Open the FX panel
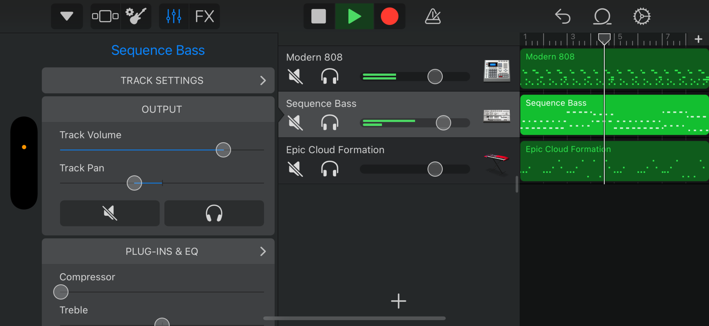The height and width of the screenshot is (326, 709). (x=204, y=16)
